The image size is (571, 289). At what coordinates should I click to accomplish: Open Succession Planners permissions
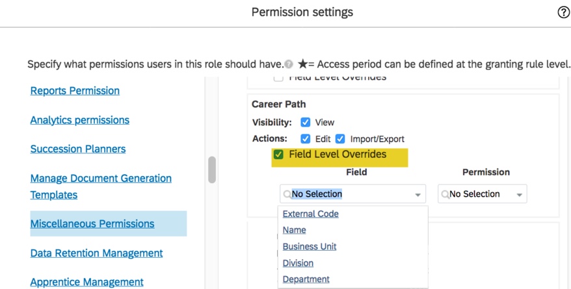point(77,149)
